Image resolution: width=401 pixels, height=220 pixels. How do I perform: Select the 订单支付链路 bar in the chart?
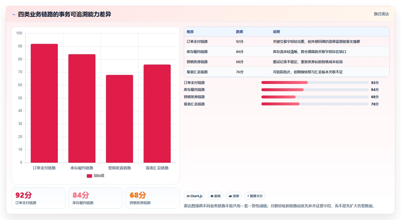click(44, 103)
